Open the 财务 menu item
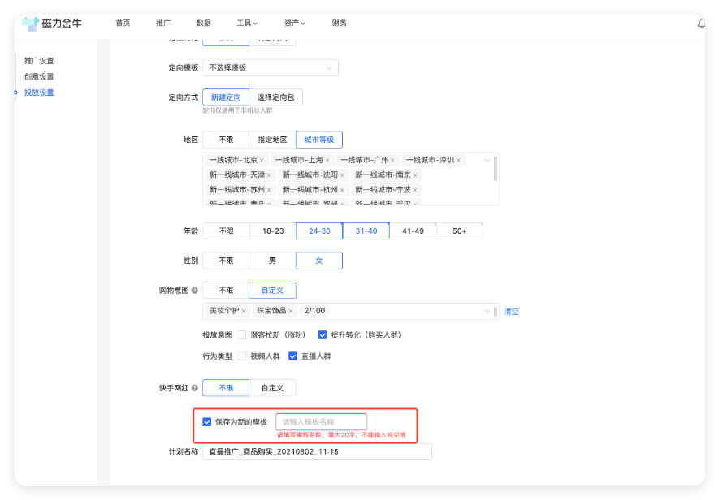Image resolution: width=719 pixels, height=500 pixels. click(339, 23)
